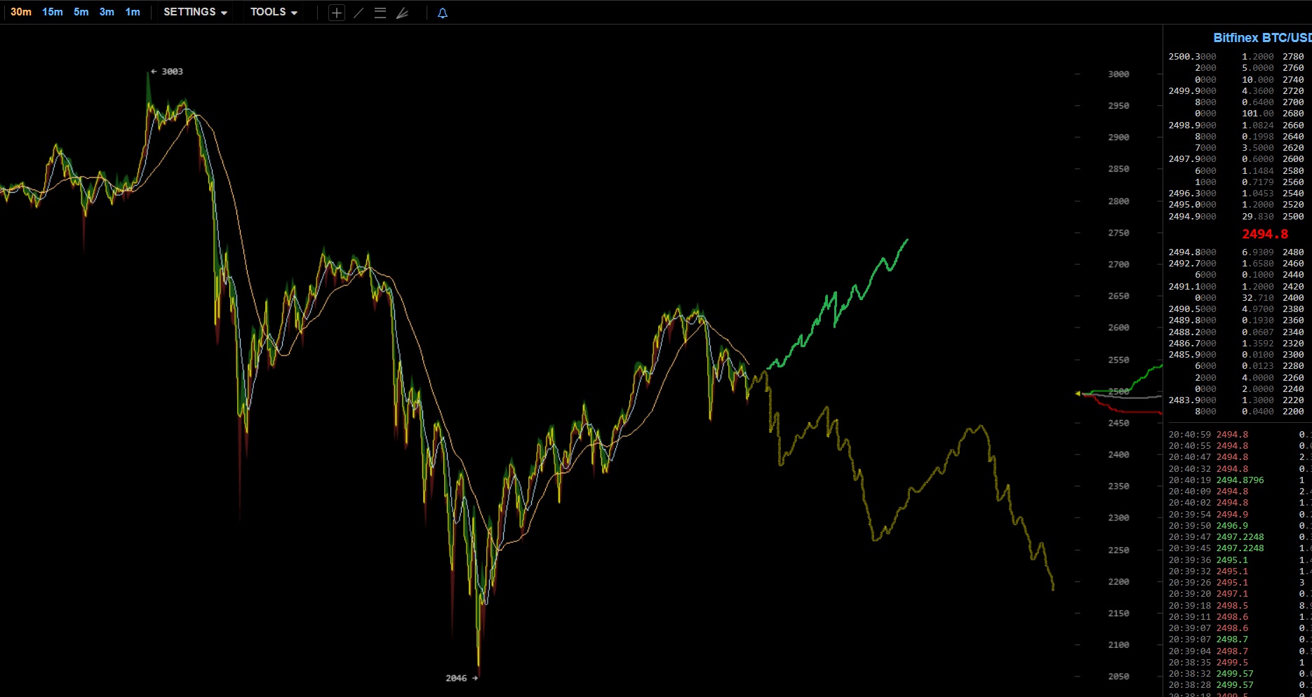Select ask price 2496.3000 in order book

(1192, 194)
